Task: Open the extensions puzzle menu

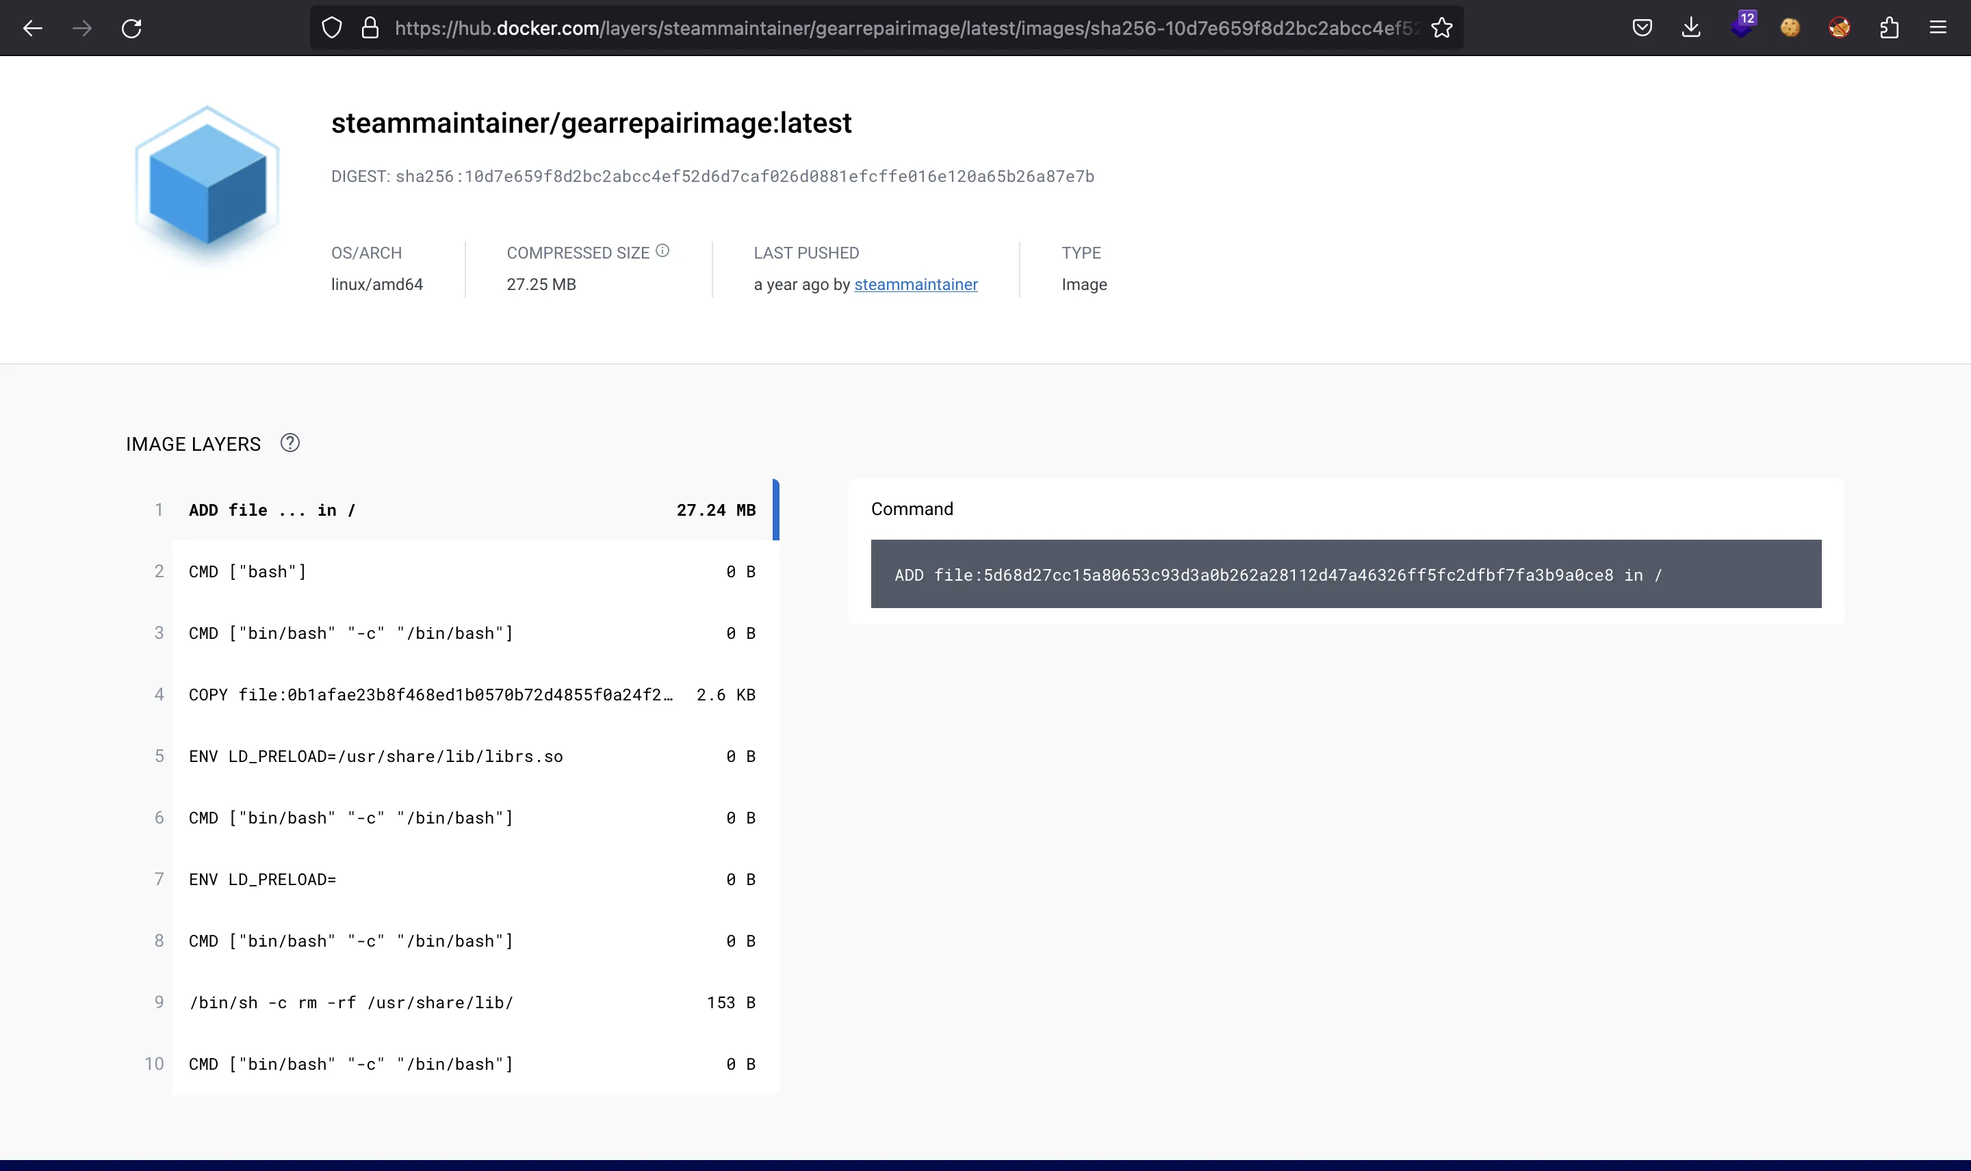Action: tap(1889, 29)
